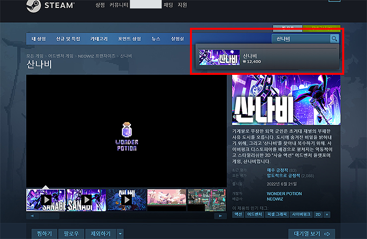
Task: Click the main video player area
Action: (126, 131)
